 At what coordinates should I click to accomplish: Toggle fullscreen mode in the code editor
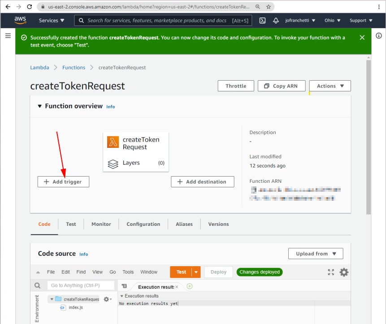(x=331, y=272)
